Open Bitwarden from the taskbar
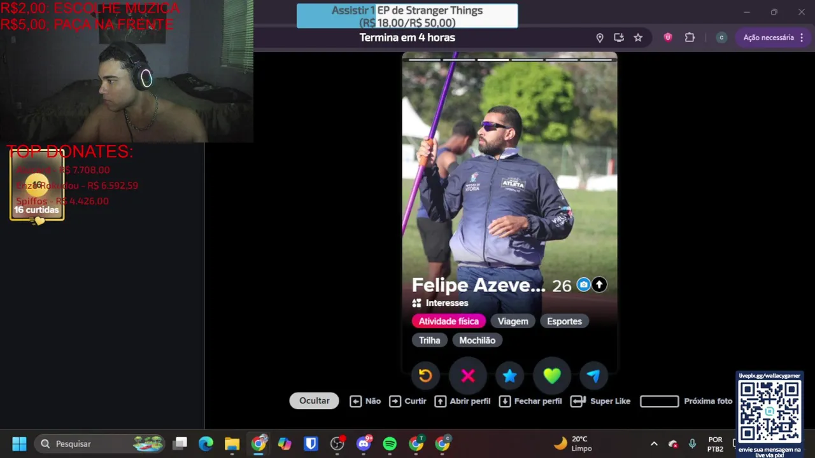 (x=311, y=444)
